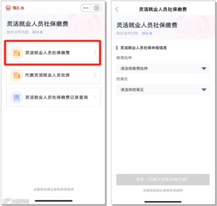This screenshot has width=217, height=206.
Task: Open 灵活就业人员社保缴费 menu entry
Action: [x=53, y=53]
